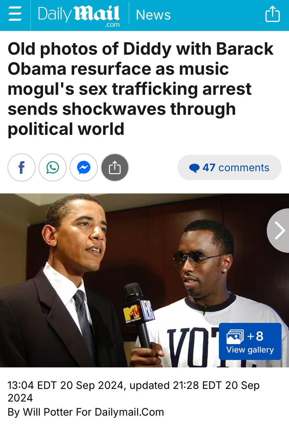The width and height of the screenshot is (289, 428).
Task: Open the hamburger navigation menu
Action: click(15, 15)
